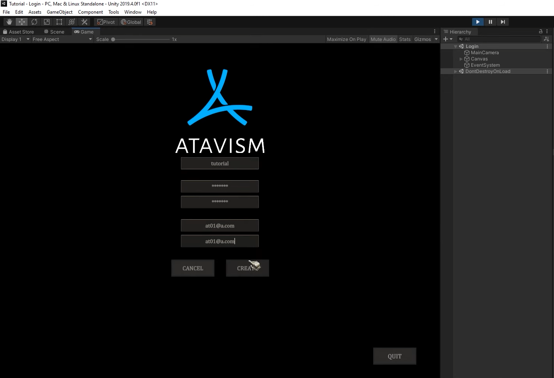The width and height of the screenshot is (554, 378).
Task: Click the grid snapping icon
Action: click(x=150, y=22)
